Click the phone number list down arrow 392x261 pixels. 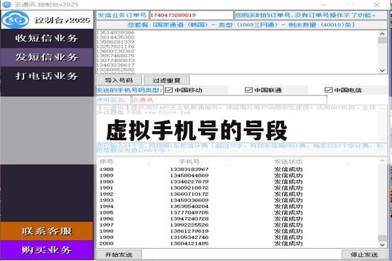(382, 70)
